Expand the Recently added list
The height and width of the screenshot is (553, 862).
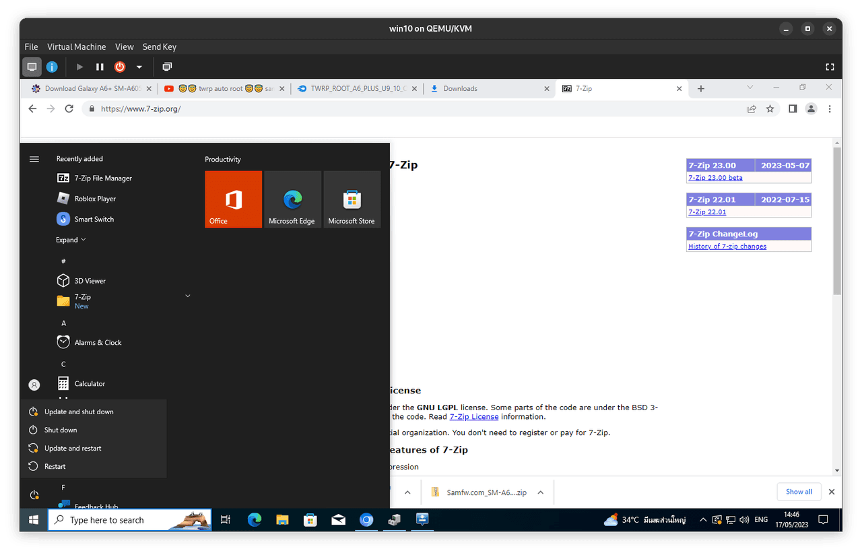pyautogui.click(x=71, y=240)
